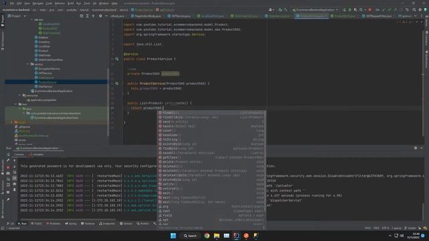The width and height of the screenshot is (429, 241).
Task: Open the File menu
Action: pos(12,3)
